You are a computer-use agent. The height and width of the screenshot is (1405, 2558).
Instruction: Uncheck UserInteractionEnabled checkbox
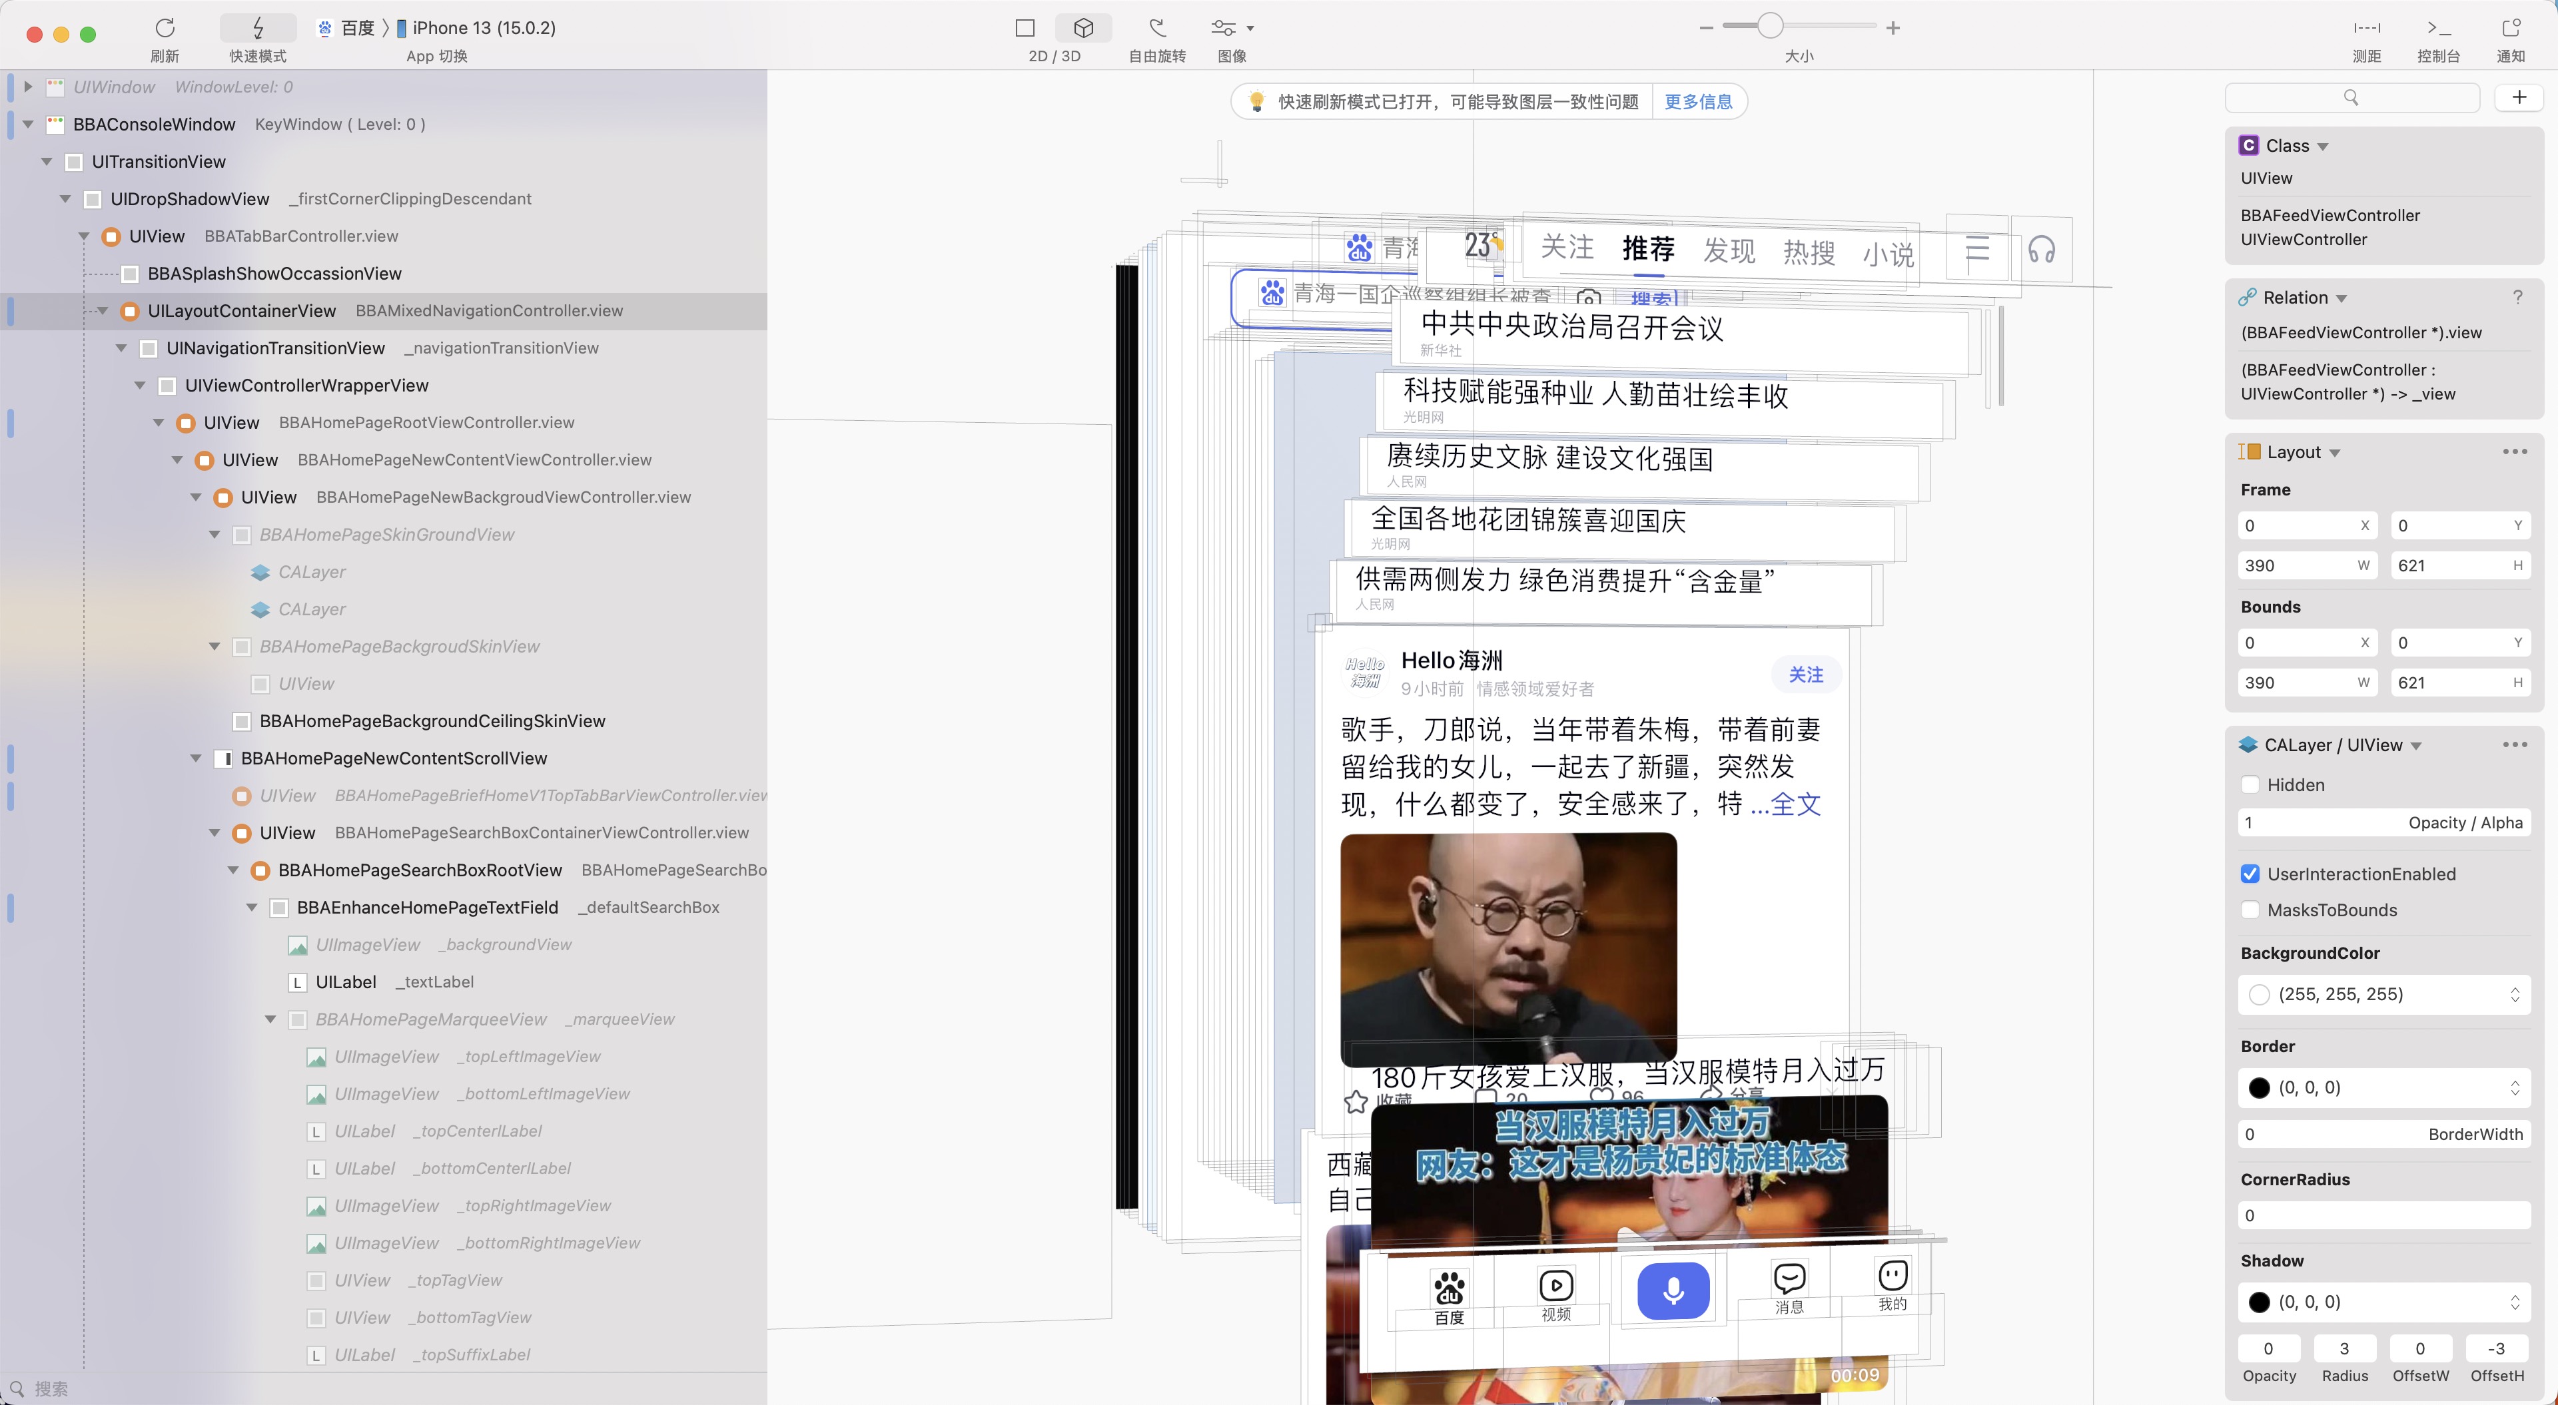click(2250, 874)
